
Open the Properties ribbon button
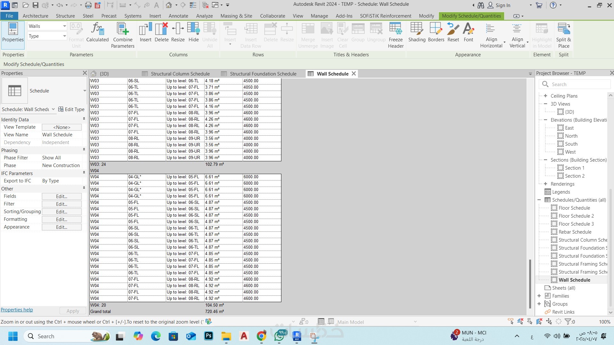pos(13,35)
